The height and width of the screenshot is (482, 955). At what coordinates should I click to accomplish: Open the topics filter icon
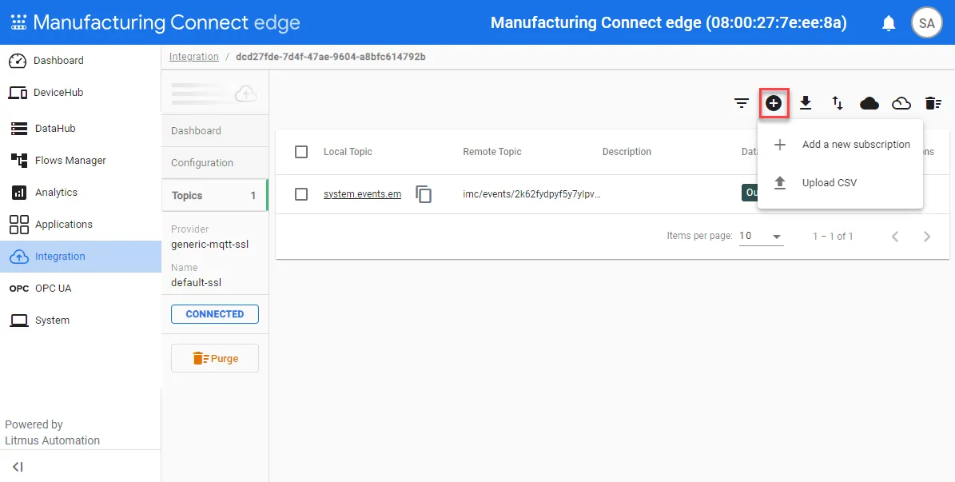click(x=741, y=104)
